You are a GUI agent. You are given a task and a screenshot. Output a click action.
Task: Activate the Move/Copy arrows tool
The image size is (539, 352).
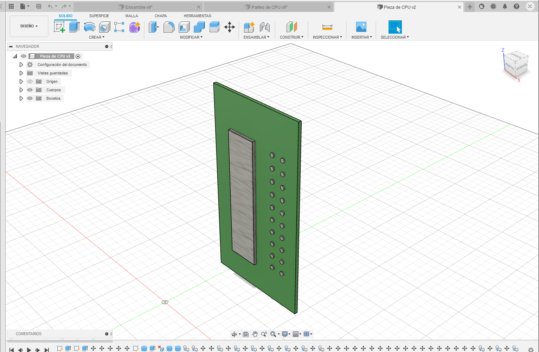click(x=230, y=27)
